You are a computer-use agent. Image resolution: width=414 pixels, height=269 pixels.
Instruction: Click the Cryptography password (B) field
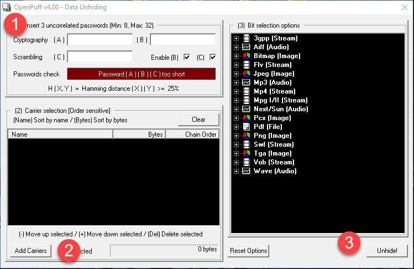pyautogui.click(x=183, y=40)
